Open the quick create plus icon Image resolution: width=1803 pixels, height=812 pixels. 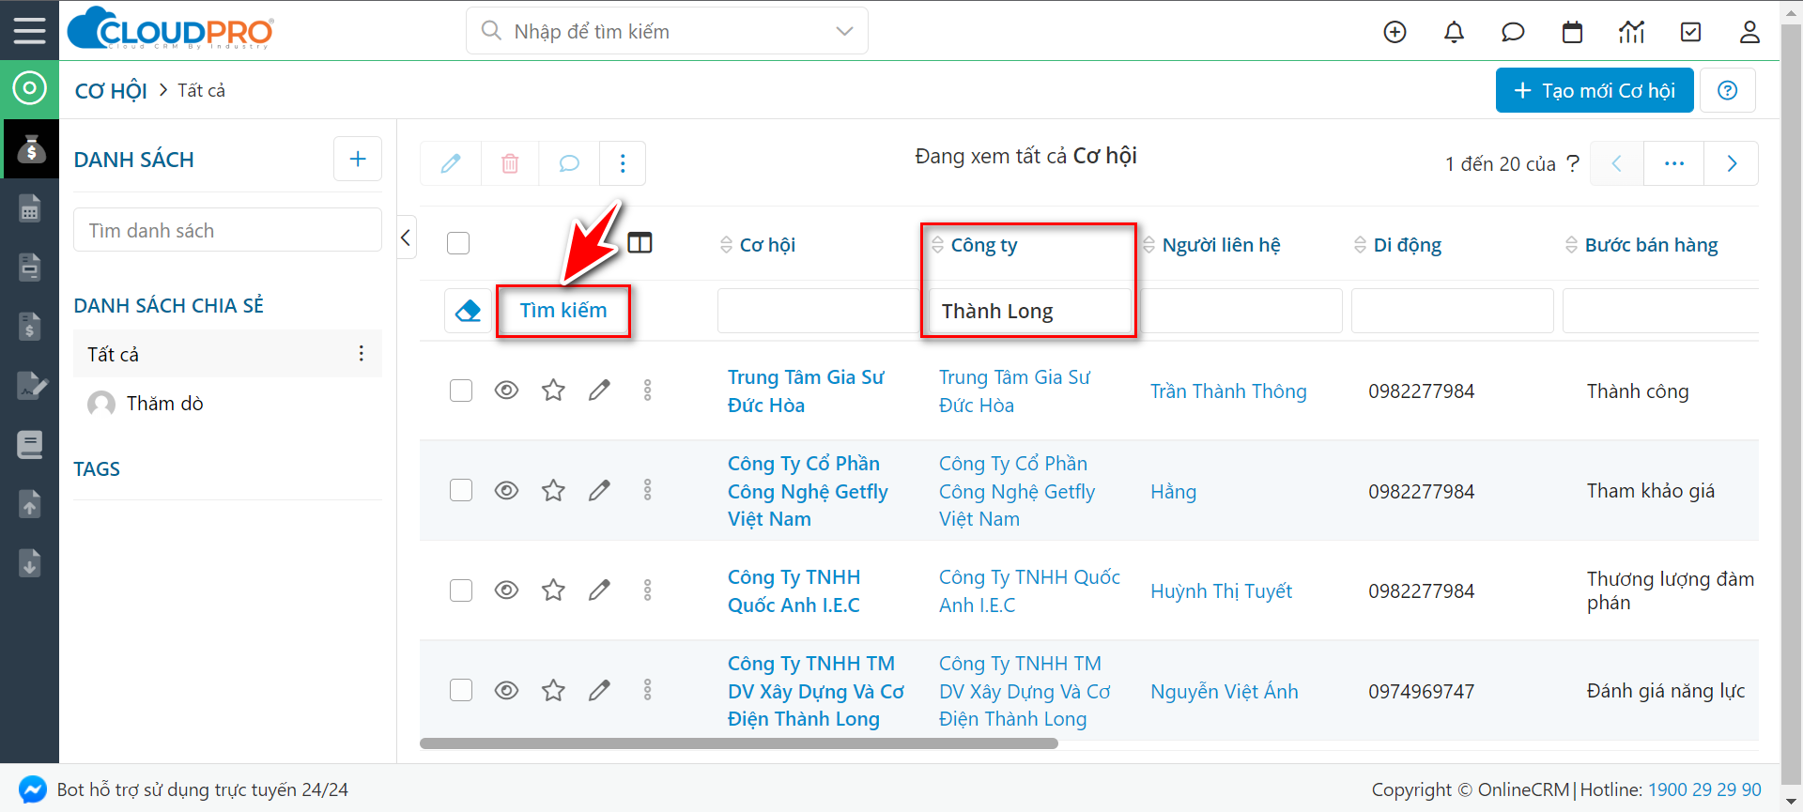[1395, 32]
